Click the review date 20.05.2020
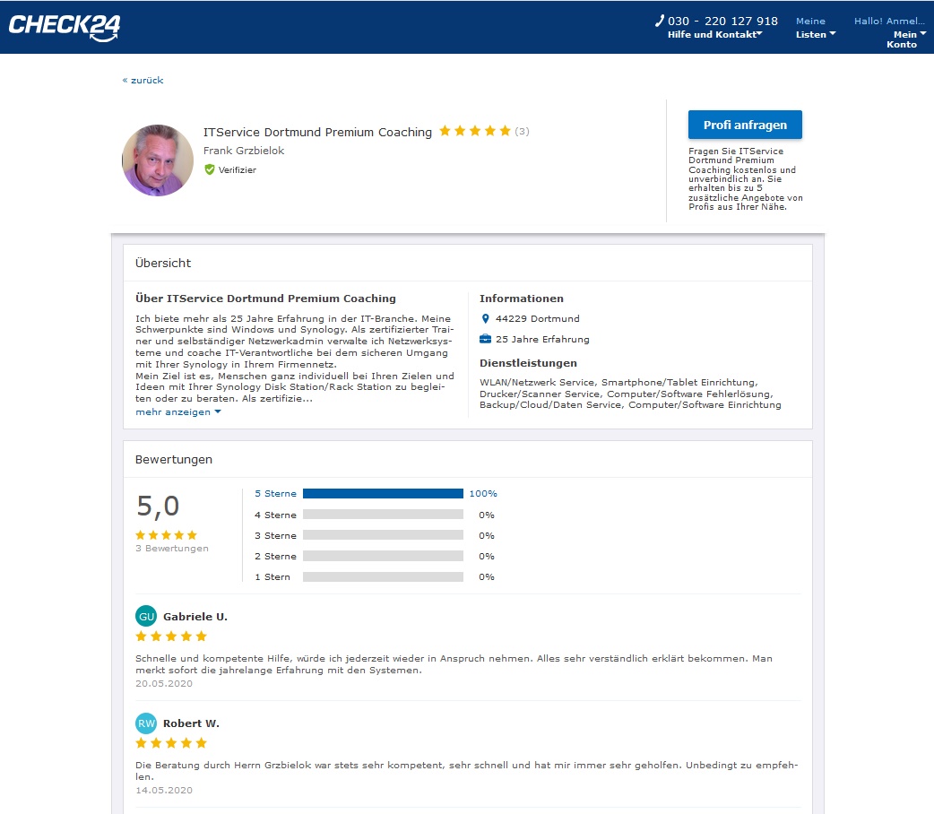Screen dimensions: 934x814 point(164,683)
